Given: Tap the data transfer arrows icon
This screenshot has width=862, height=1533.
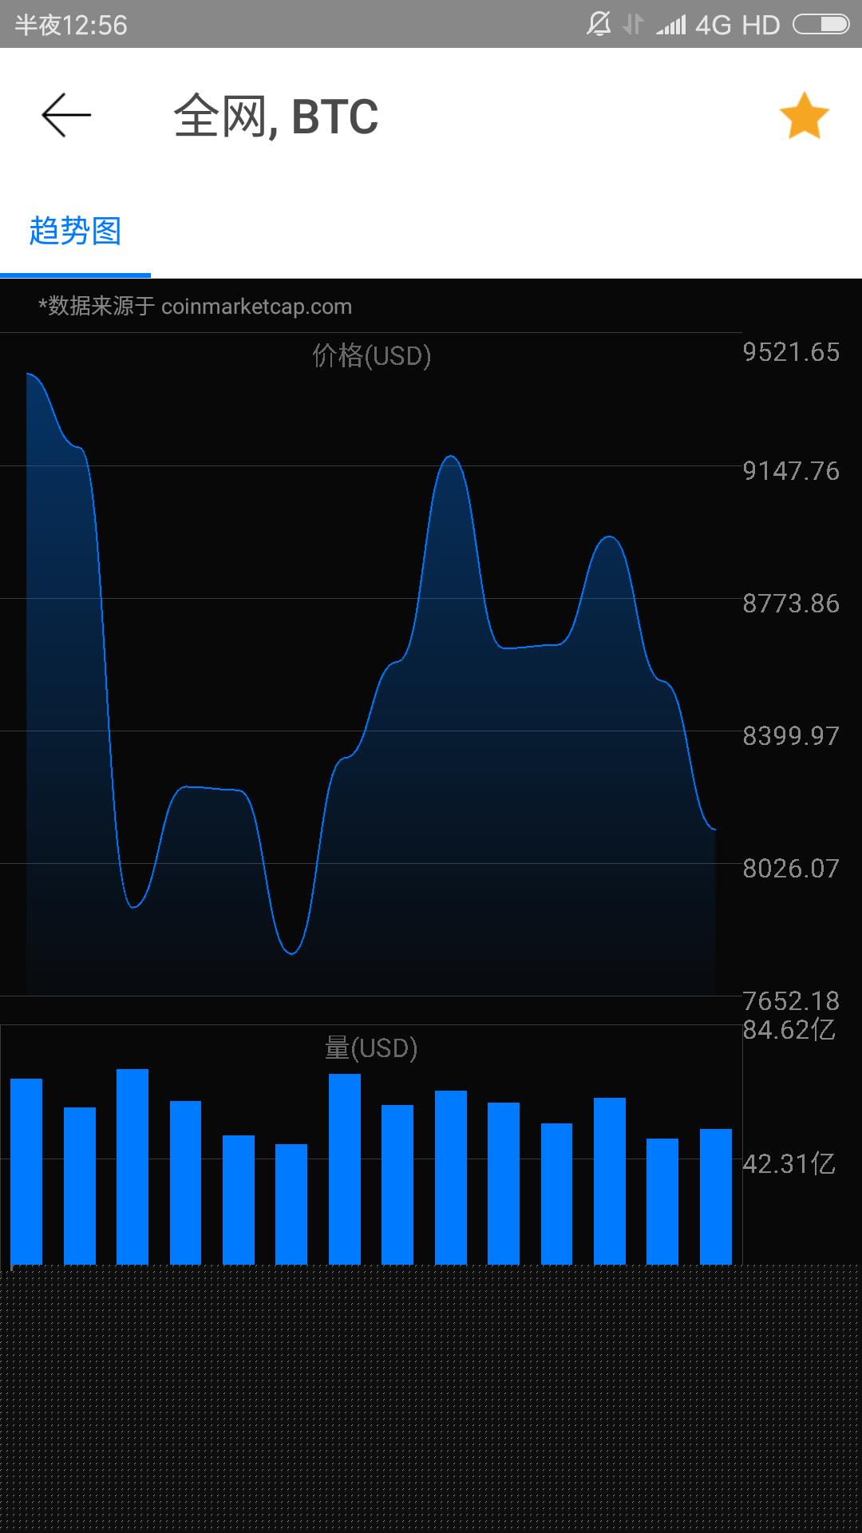Looking at the screenshot, I should pyautogui.click(x=633, y=25).
